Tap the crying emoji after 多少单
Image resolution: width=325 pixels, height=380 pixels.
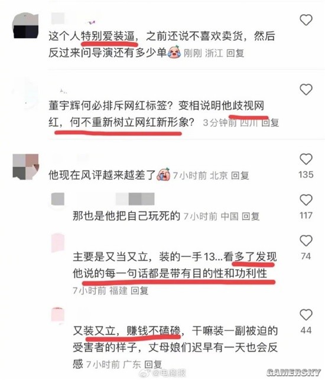[x=174, y=51]
